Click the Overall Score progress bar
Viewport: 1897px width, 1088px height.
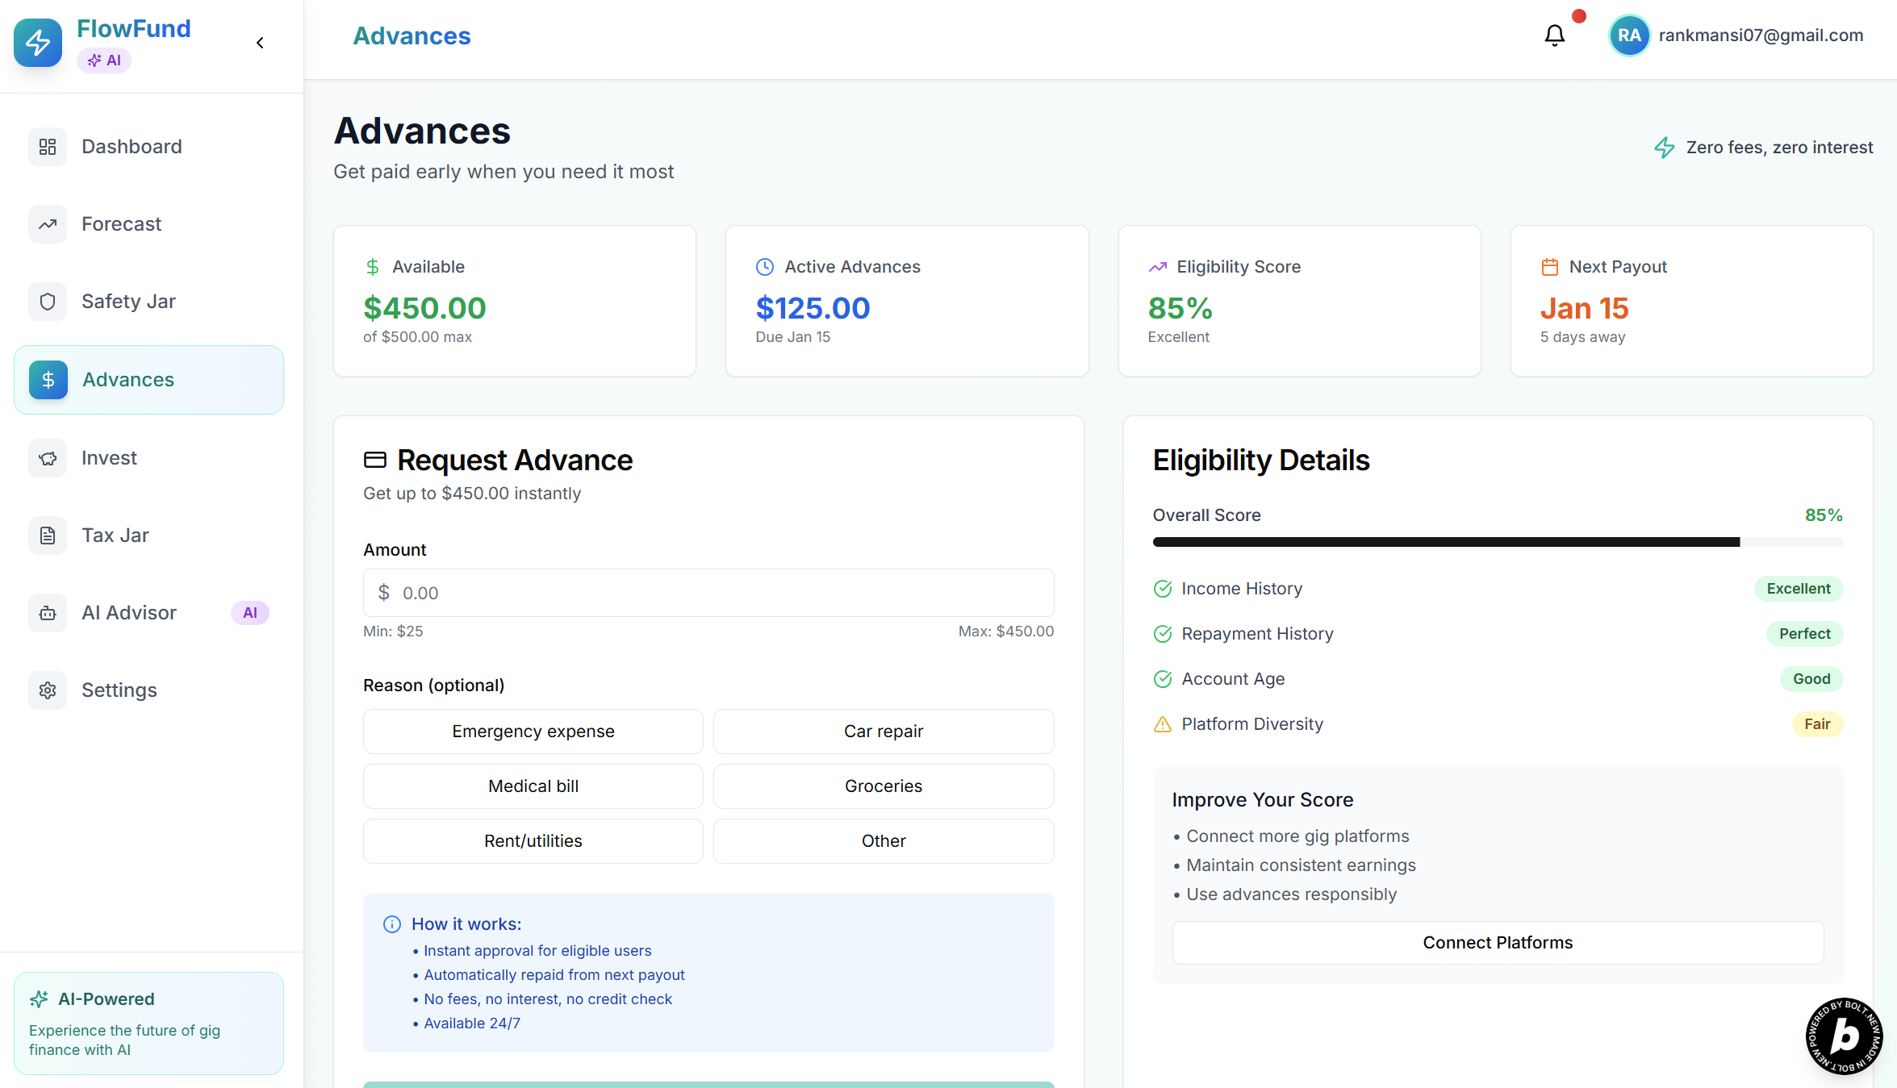[1497, 542]
